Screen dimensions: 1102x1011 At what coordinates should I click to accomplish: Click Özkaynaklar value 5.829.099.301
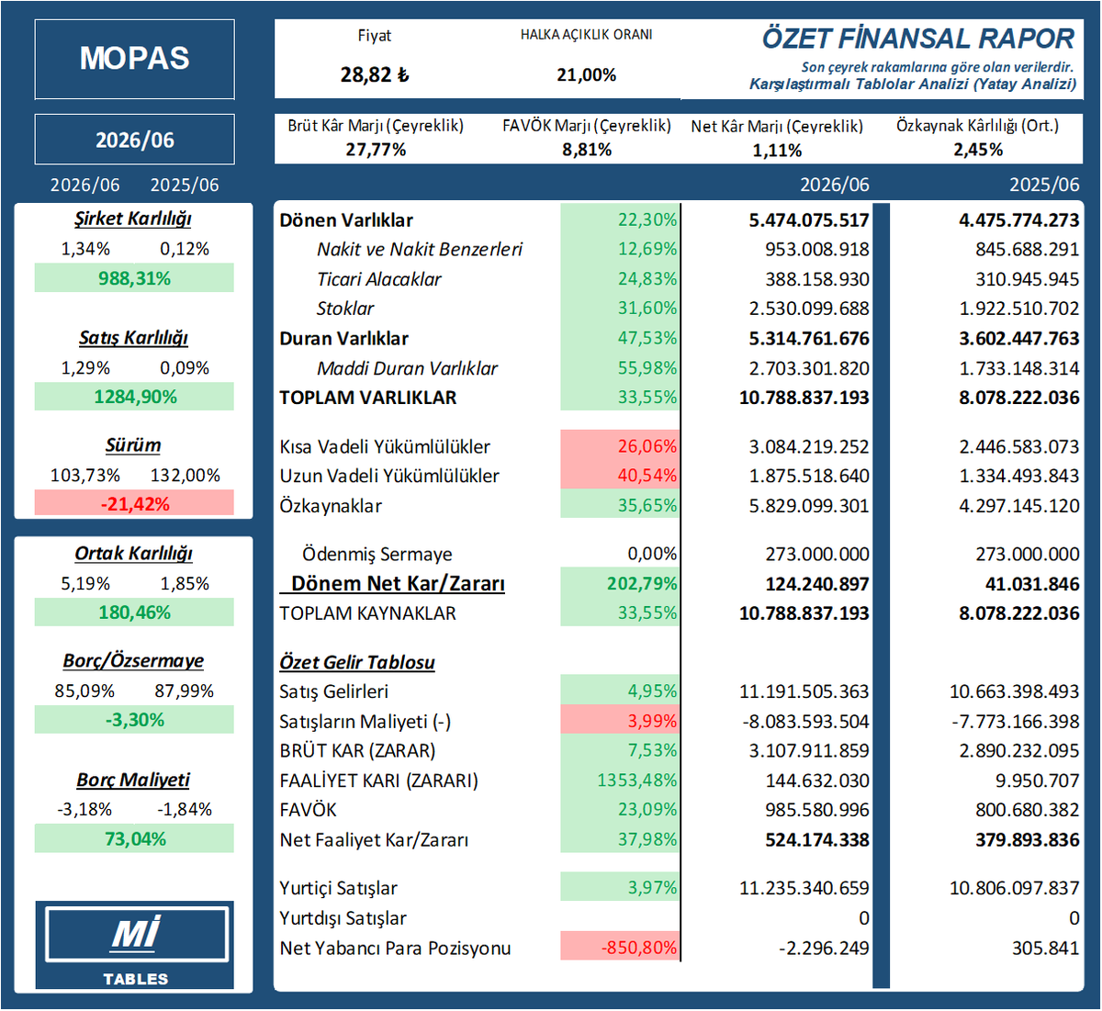pos(808,506)
